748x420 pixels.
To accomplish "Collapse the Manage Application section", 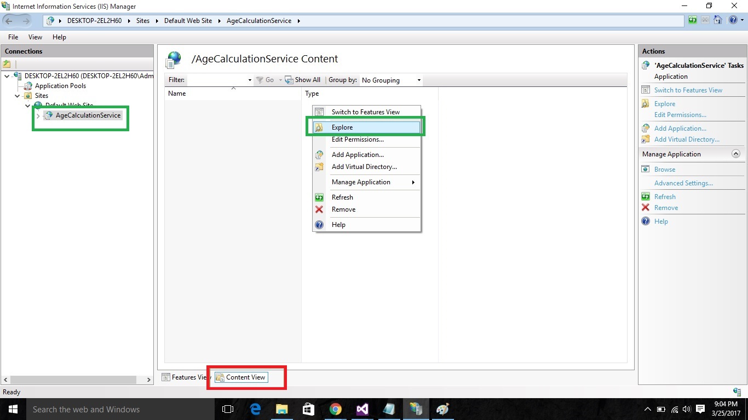I will [x=736, y=154].
